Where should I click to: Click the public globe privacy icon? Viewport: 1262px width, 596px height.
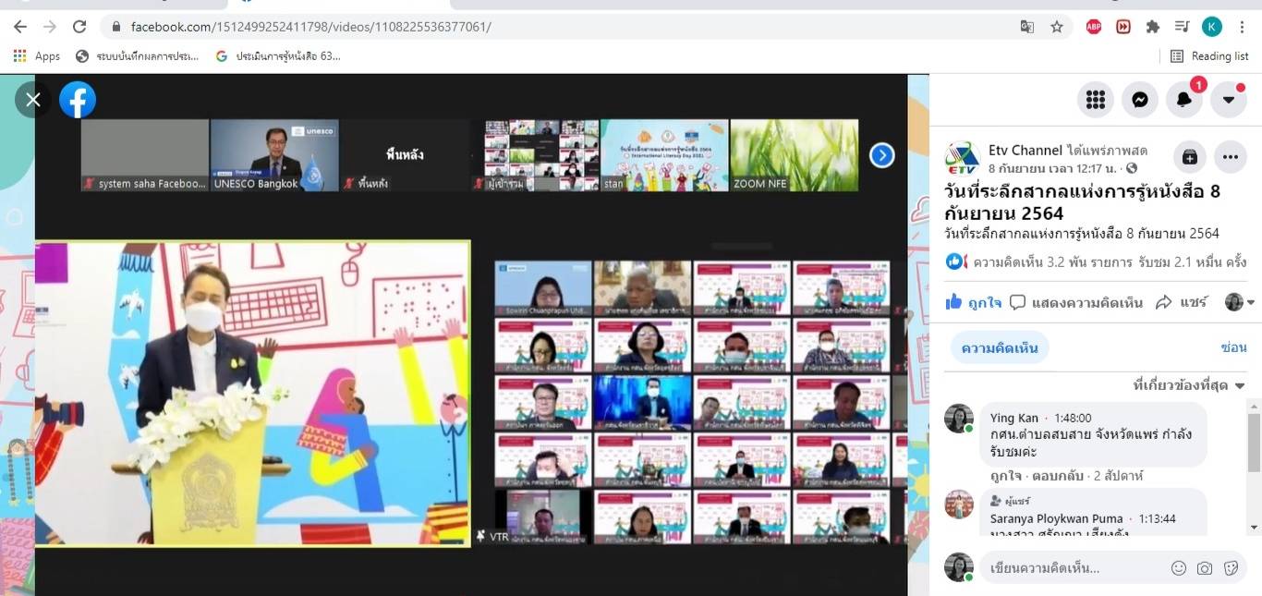click(1132, 168)
